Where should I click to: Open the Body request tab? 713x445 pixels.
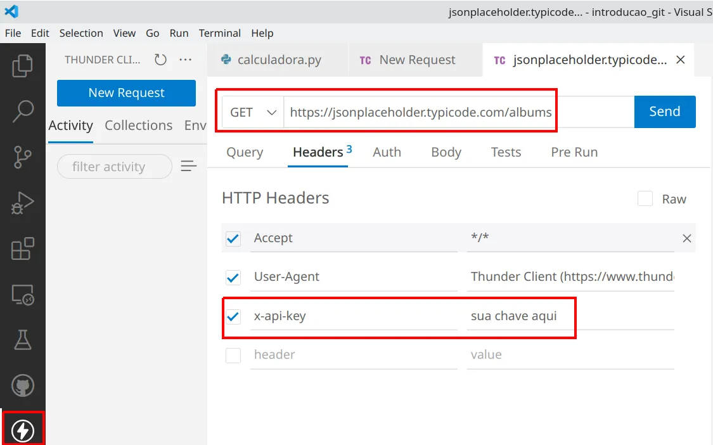tap(446, 152)
